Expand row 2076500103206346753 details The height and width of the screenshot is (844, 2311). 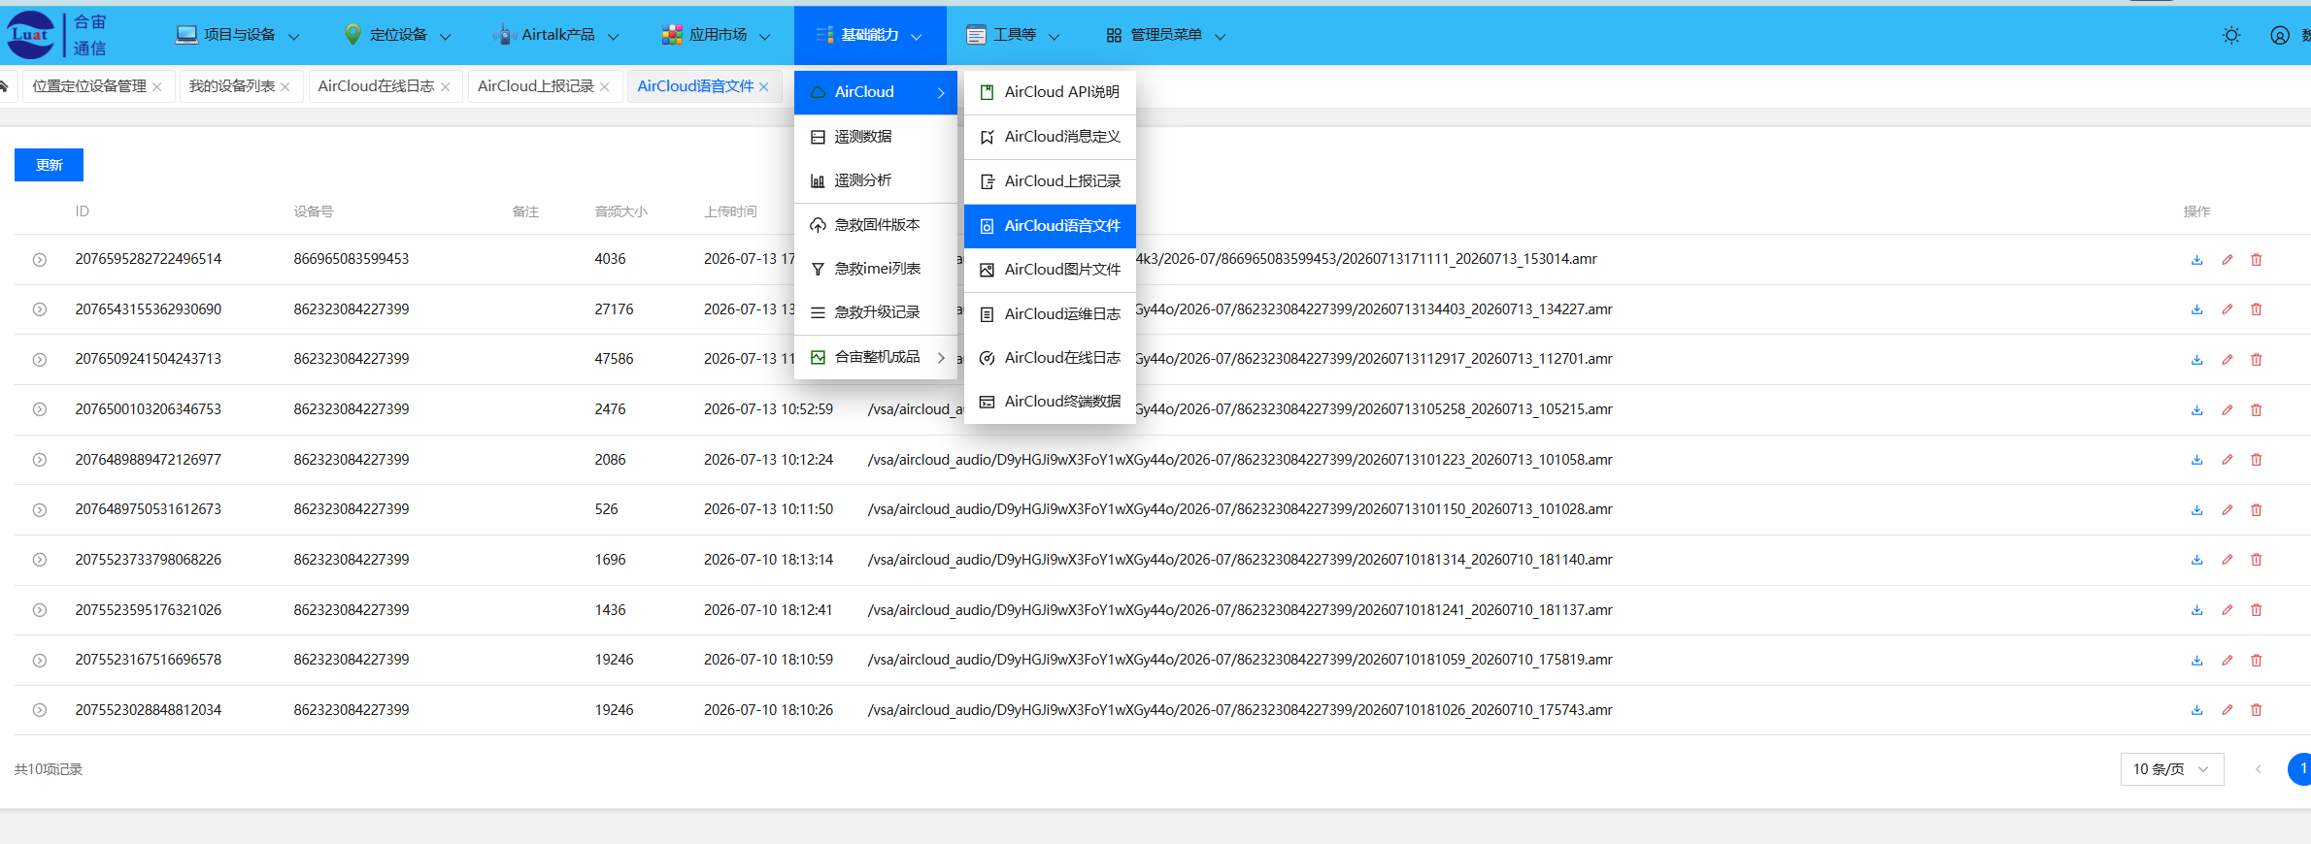pyautogui.click(x=40, y=410)
